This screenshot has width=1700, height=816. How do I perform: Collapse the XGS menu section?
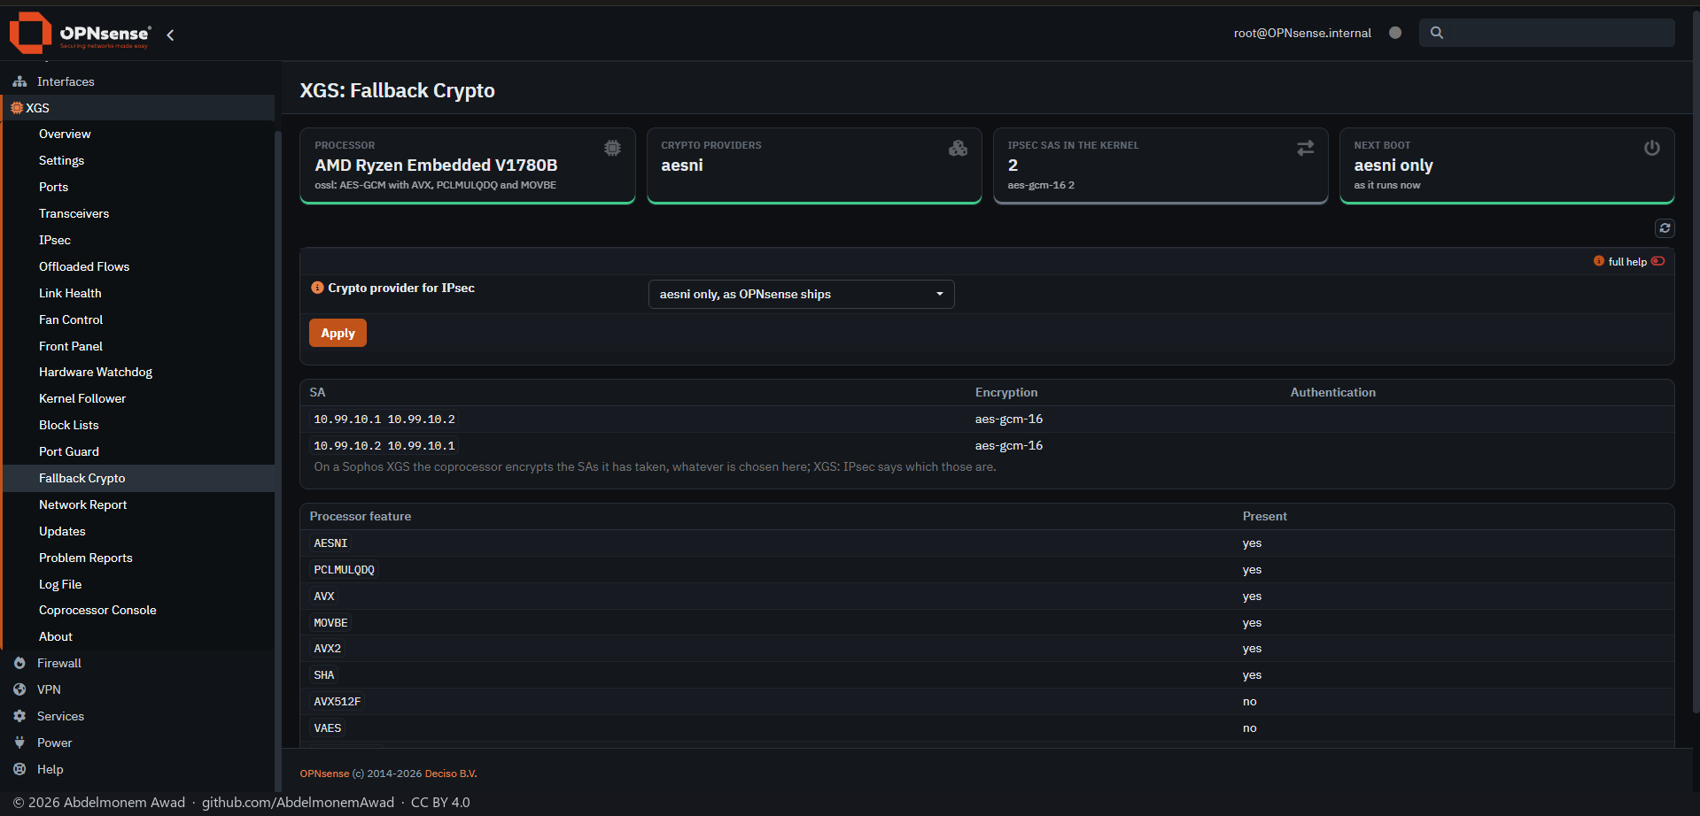[x=137, y=108]
